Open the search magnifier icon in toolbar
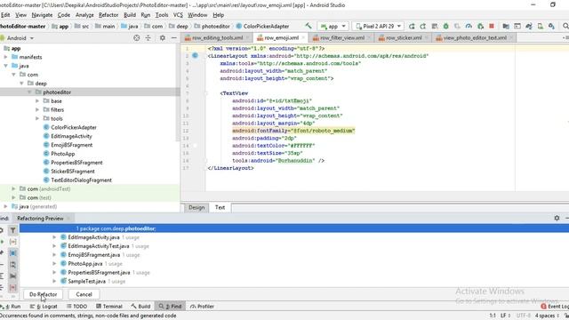 pyautogui.click(x=565, y=26)
